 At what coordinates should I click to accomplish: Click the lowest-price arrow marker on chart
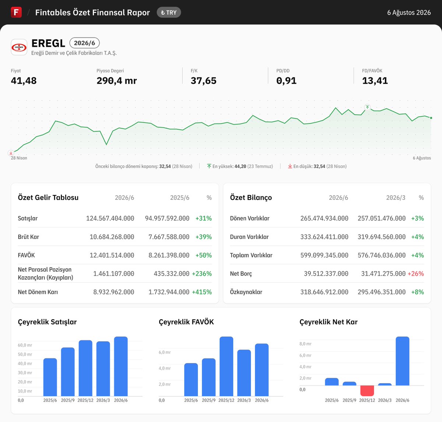(x=11, y=153)
